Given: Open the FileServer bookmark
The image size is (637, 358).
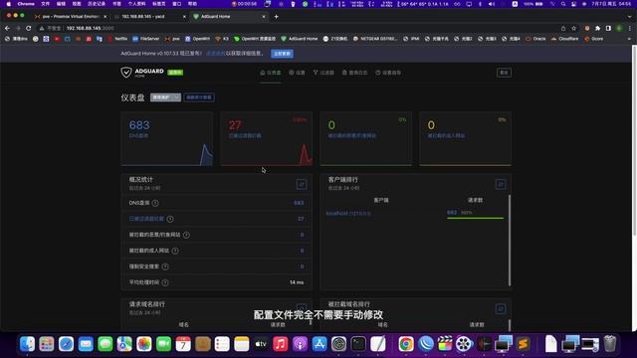Looking at the screenshot, I should 146,39.
